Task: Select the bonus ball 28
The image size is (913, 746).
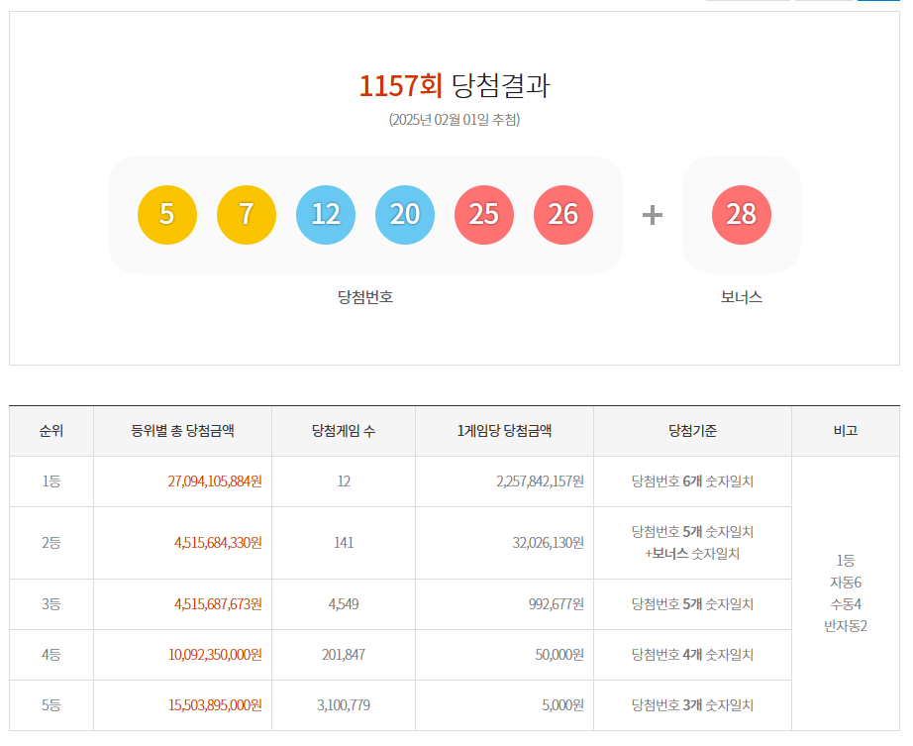Action: click(x=740, y=214)
